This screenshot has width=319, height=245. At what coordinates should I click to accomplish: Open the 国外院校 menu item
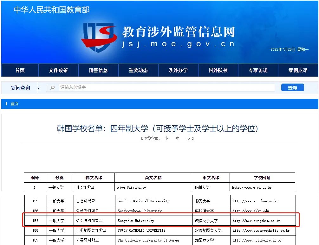(x=218, y=70)
